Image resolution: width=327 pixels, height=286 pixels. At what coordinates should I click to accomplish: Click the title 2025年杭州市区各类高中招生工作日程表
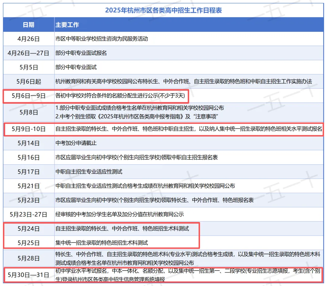163,10
